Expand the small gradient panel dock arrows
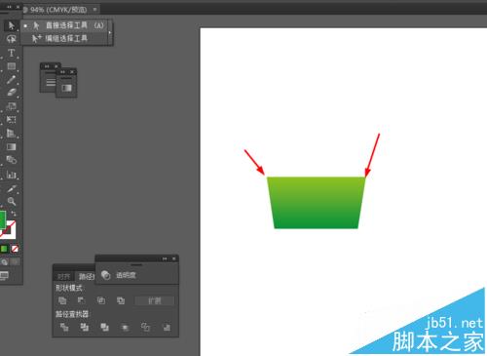Viewport: 487px width, 356px height. pos(62,72)
